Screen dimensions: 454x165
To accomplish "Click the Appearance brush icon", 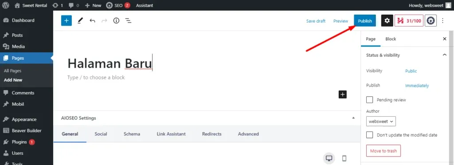I will [x=6, y=119].
